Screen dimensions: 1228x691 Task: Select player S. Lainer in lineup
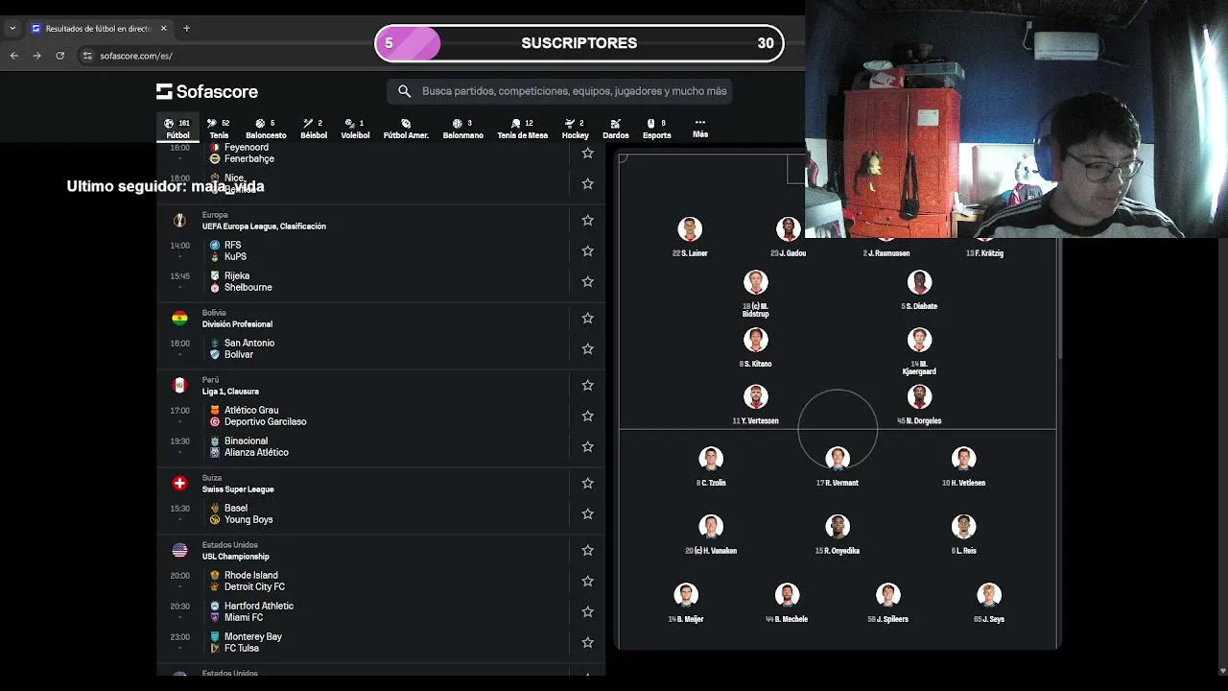(x=690, y=237)
